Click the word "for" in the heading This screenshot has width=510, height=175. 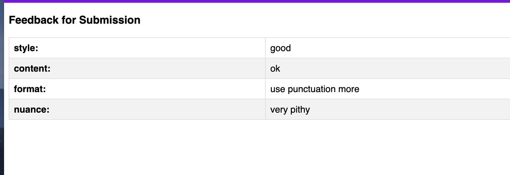[69, 20]
